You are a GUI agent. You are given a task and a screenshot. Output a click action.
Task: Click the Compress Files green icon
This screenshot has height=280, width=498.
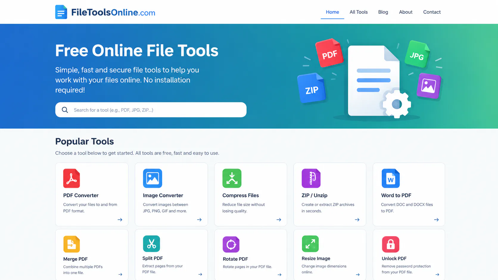coord(232,178)
